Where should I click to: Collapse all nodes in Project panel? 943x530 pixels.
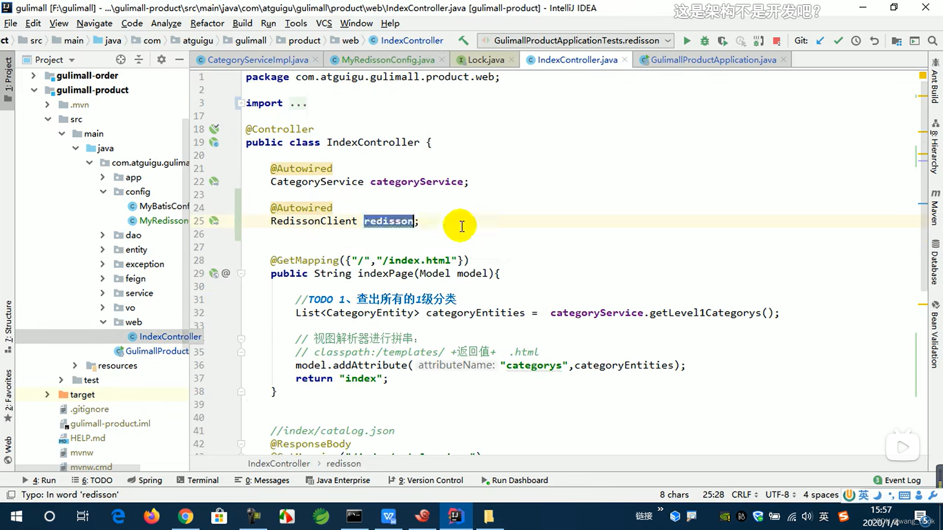pyautogui.click(x=139, y=59)
